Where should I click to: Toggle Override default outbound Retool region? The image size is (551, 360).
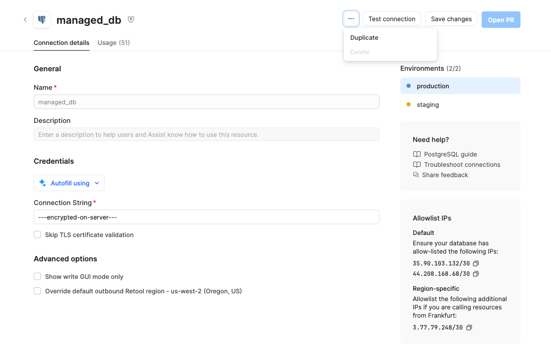click(x=37, y=291)
